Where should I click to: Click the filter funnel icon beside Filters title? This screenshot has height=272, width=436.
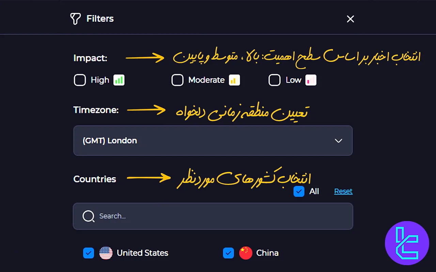[x=75, y=19]
